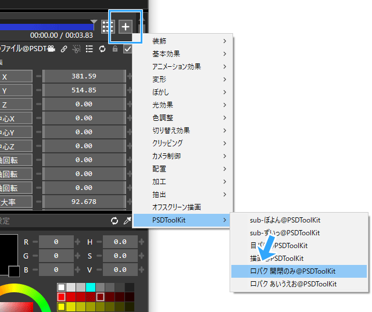Pick color with the eyedropper tool
This screenshot has width=372, height=312.
pos(127,221)
